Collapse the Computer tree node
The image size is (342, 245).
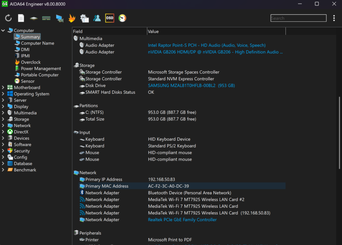(x=3, y=31)
